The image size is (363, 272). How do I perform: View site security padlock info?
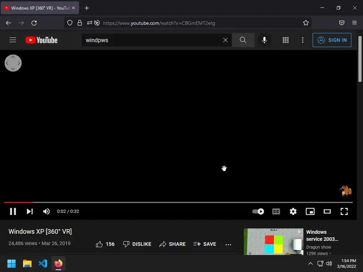(80, 23)
